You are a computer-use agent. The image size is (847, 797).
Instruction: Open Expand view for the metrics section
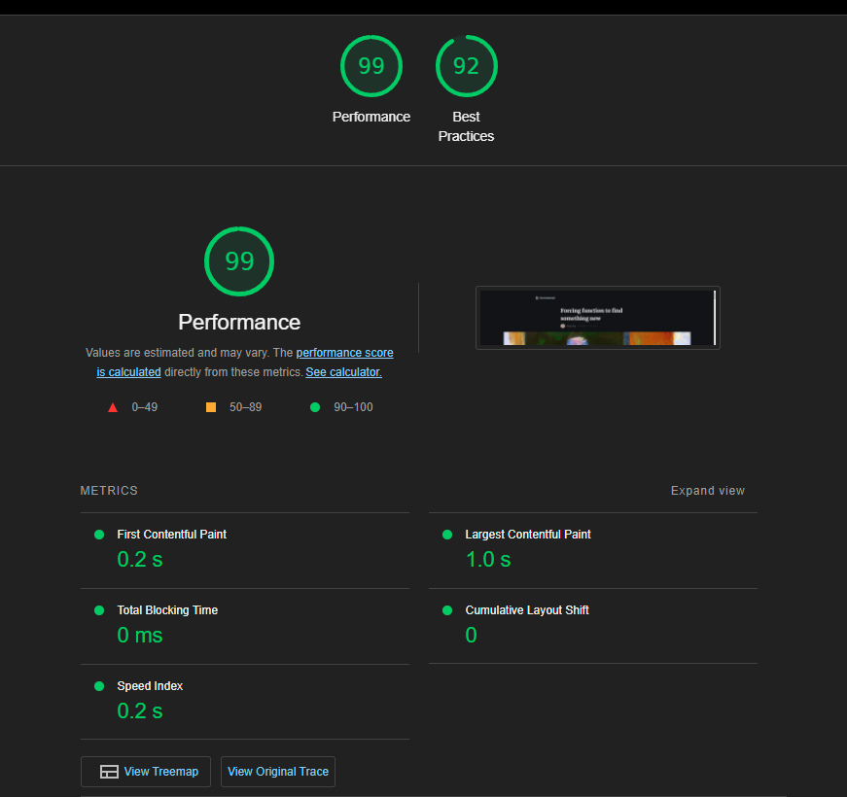click(x=708, y=490)
